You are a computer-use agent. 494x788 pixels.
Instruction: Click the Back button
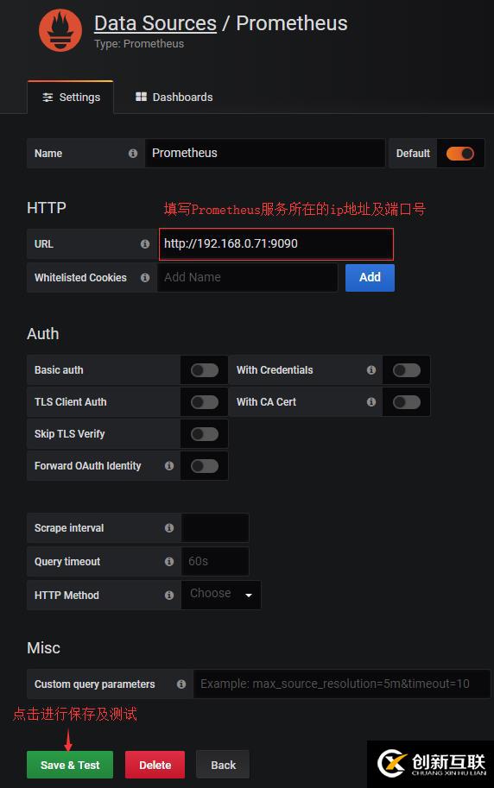pyautogui.click(x=223, y=765)
